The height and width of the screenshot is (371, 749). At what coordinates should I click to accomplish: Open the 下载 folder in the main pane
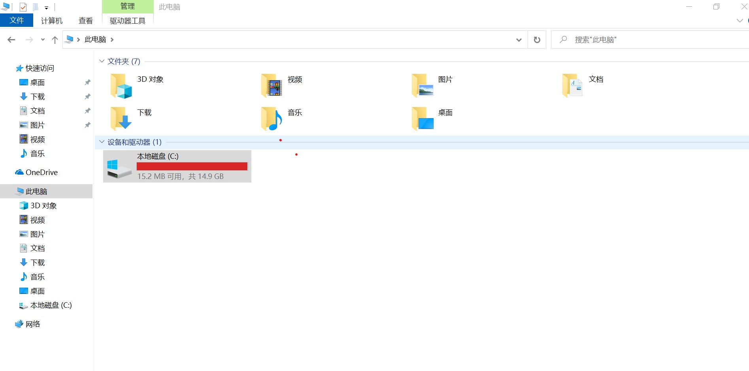(131, 119)
